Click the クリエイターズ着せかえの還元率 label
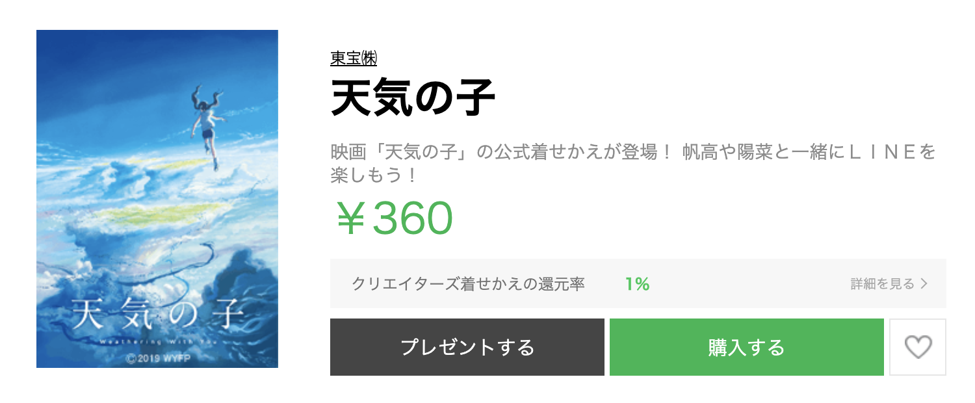 [x=468, y=284]
